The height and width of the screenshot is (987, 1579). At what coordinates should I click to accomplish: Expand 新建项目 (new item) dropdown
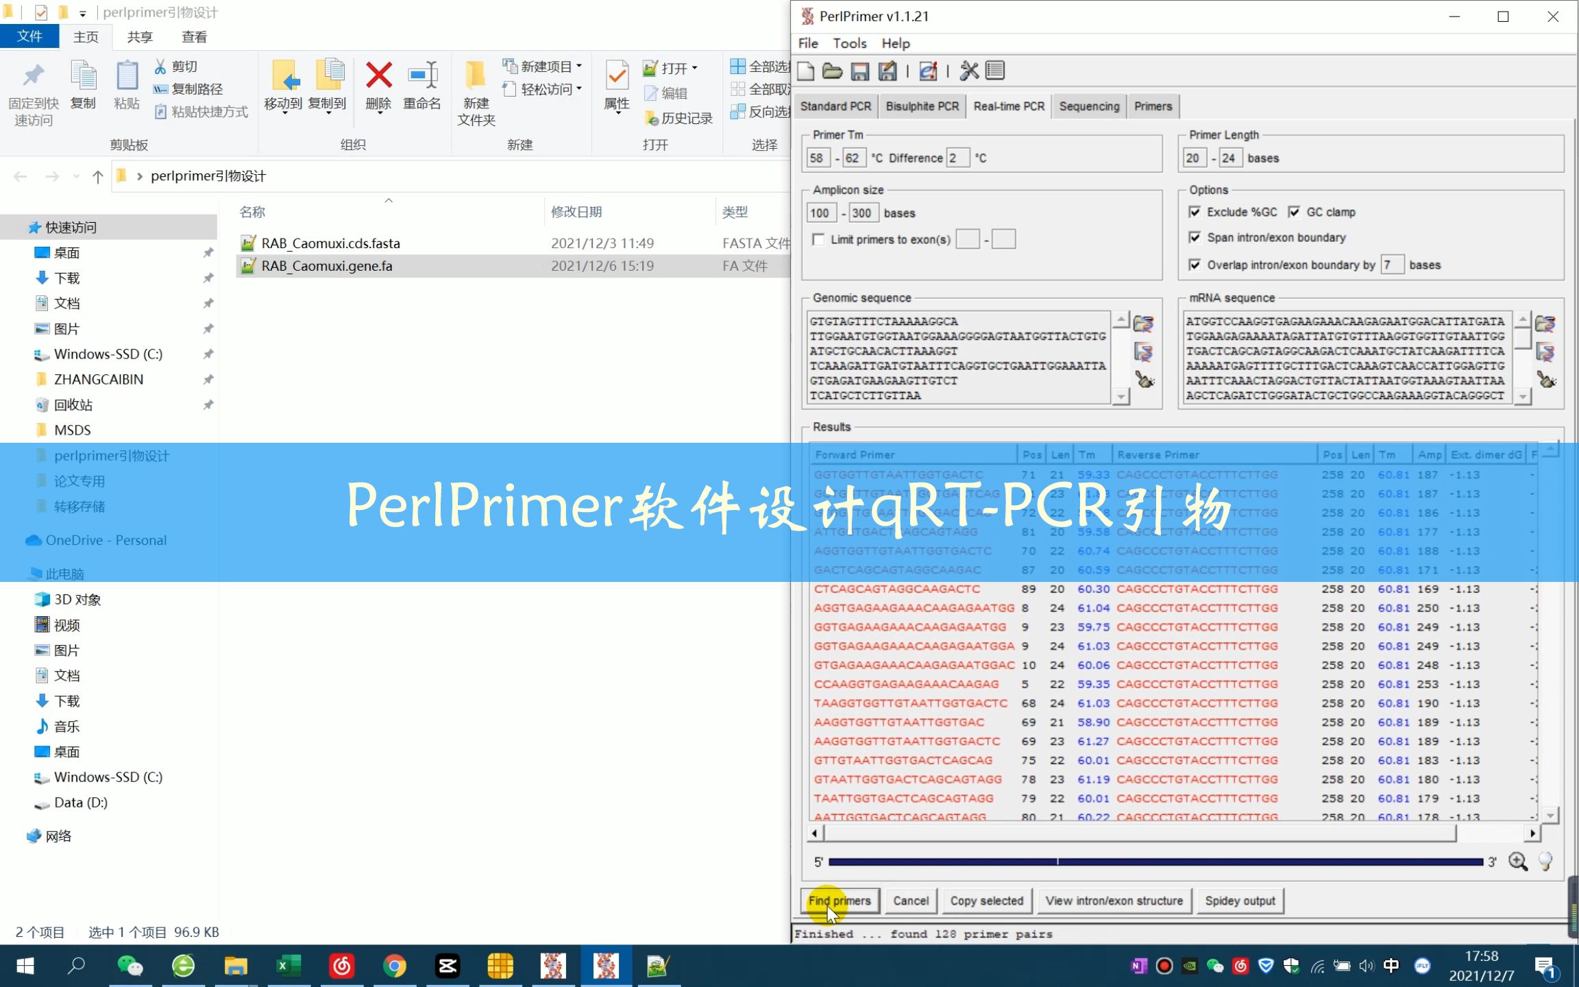coord(579,66)
